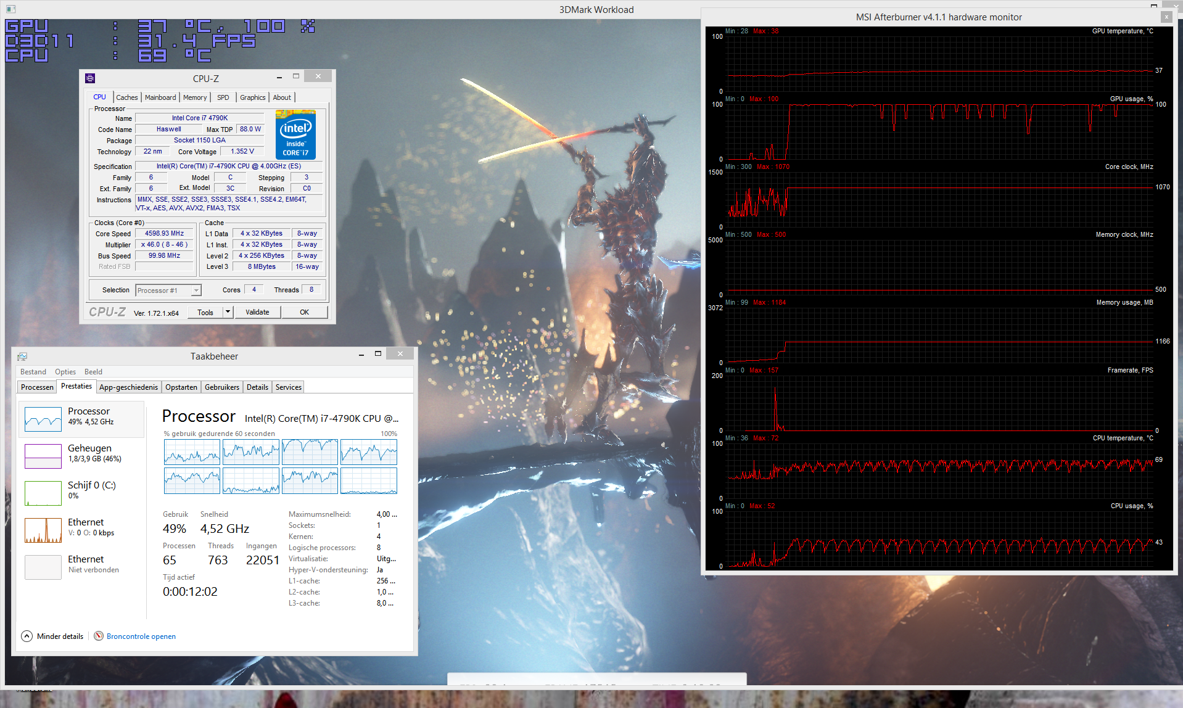
Task: Click the Name field Intel Core i7 4790K
Action: click(x=200, y=118)
